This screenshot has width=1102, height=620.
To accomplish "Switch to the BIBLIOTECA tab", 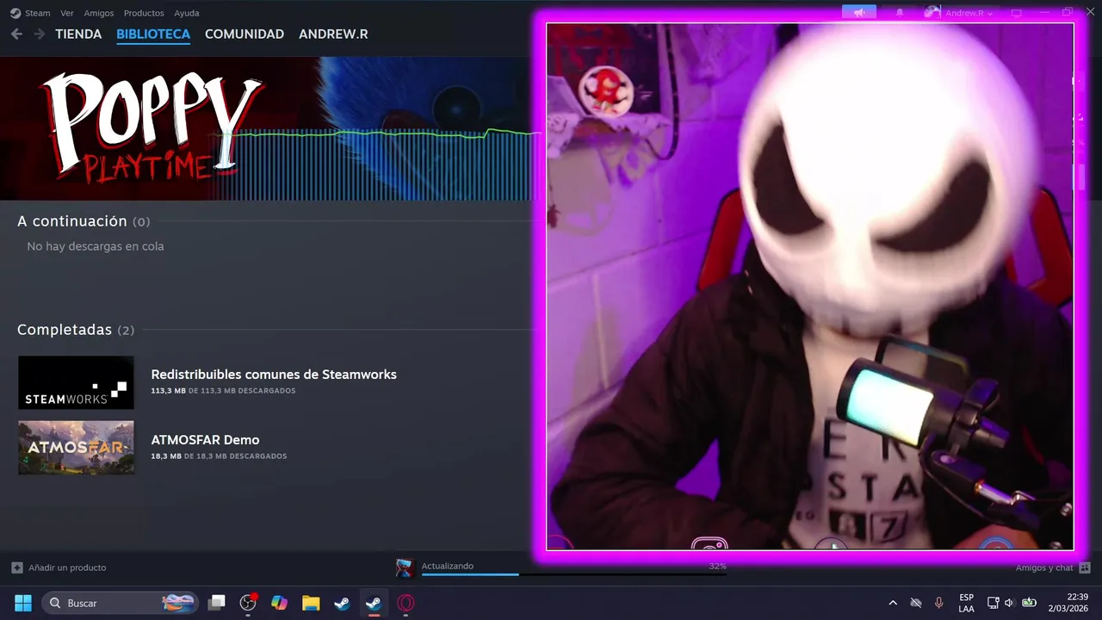I will coord(153,34).
